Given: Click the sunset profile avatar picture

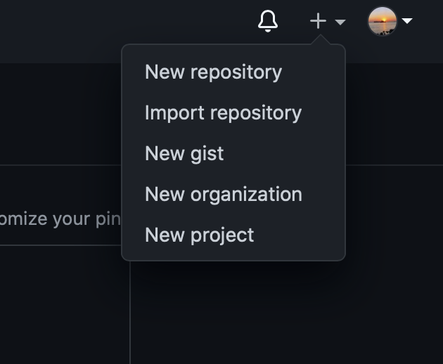Looking at the screenshot, I should point(383,21).
